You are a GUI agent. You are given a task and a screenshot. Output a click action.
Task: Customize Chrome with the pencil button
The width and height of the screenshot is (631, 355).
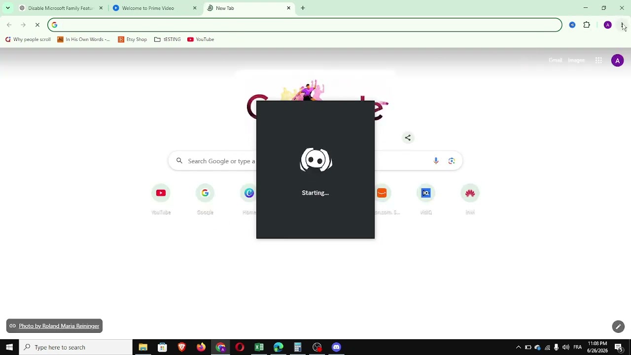click(618, 326)
